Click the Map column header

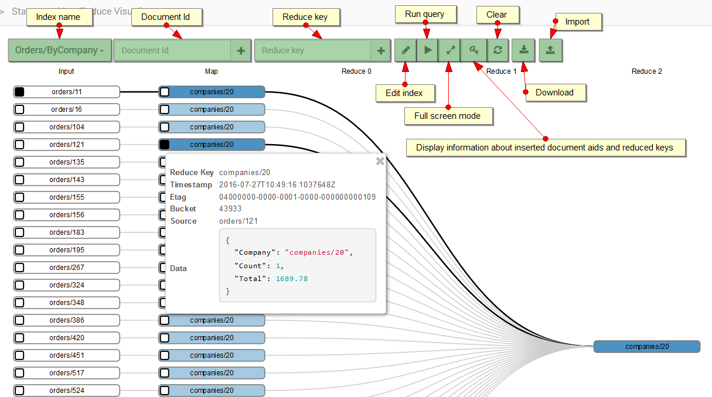(212, 71)
